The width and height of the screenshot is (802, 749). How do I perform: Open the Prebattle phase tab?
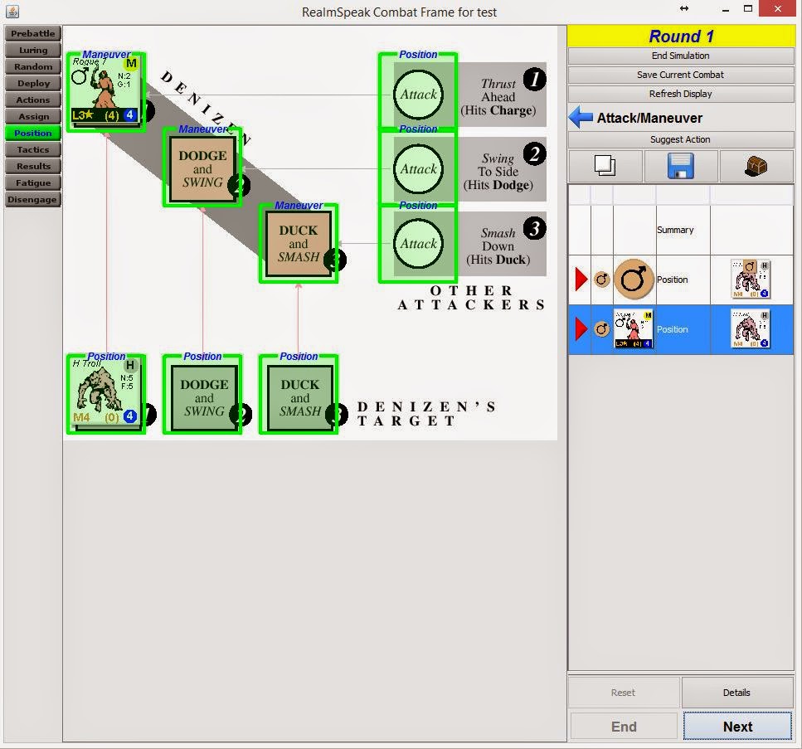(x=32, y=34)
